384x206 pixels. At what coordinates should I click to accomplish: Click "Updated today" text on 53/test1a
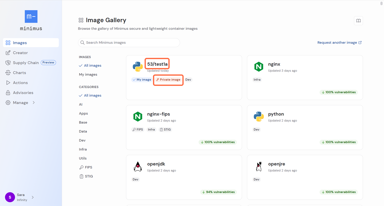point(158,71)
